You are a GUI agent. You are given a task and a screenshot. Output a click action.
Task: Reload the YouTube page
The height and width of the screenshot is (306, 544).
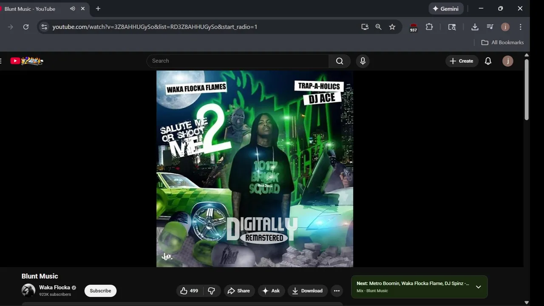[26, 27]
